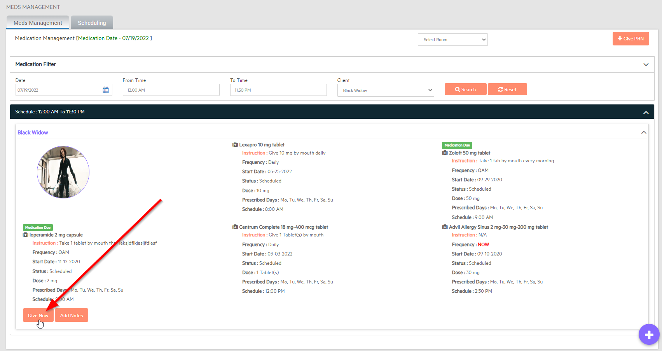Viewport: 662px width, 351px height.
Task: Click the purple floating plus button
Action: tap(649, 334)
